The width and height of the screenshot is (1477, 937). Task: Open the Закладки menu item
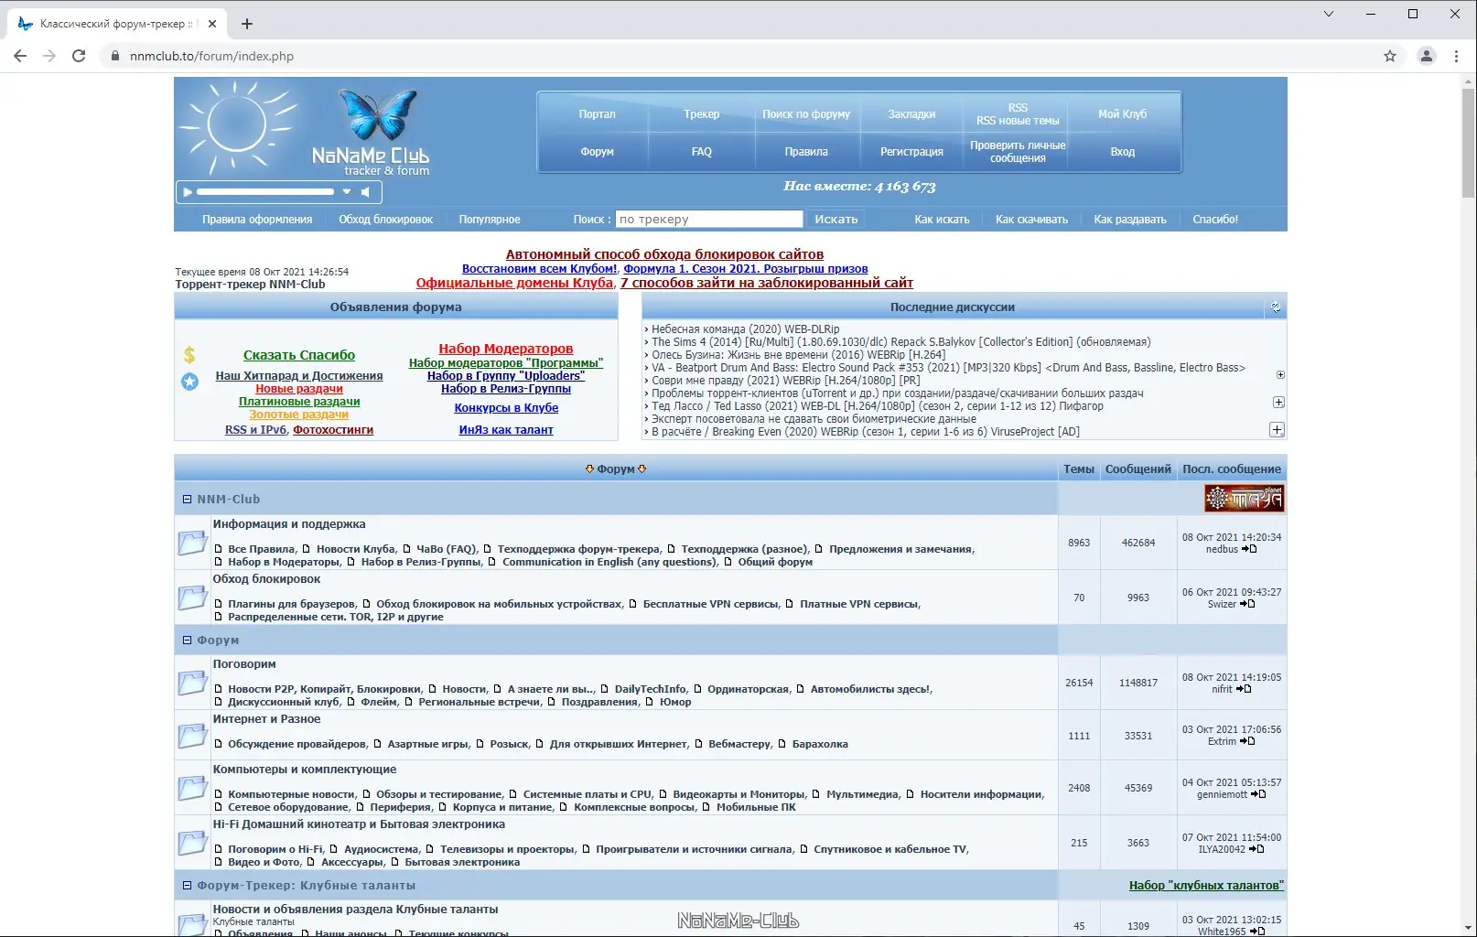[911, 114]
